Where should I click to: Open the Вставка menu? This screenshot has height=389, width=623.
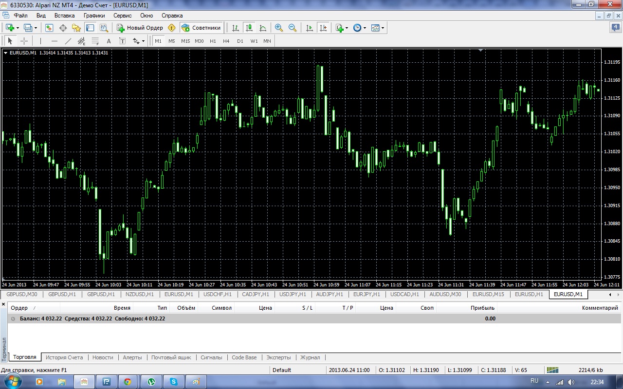tap(64, 16)
